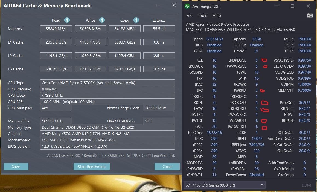Click L2 Cache latency 2.5 ns
This screenshot has height=192, width=317.
click(x=159, y=56)
